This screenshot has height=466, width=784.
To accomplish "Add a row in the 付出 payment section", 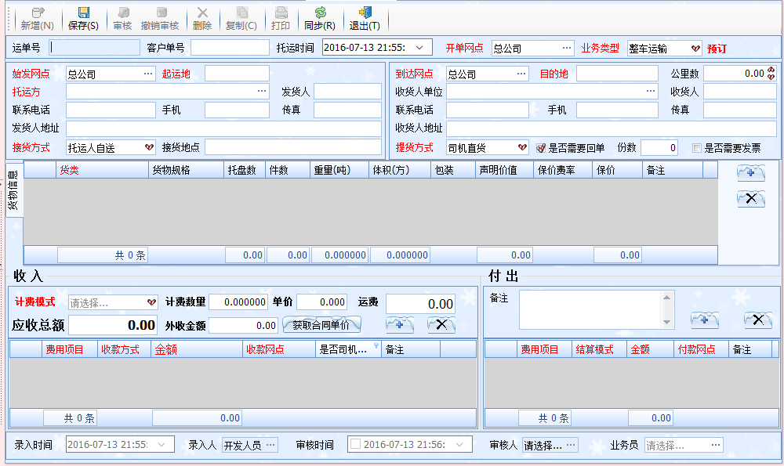I will [704, 320].
